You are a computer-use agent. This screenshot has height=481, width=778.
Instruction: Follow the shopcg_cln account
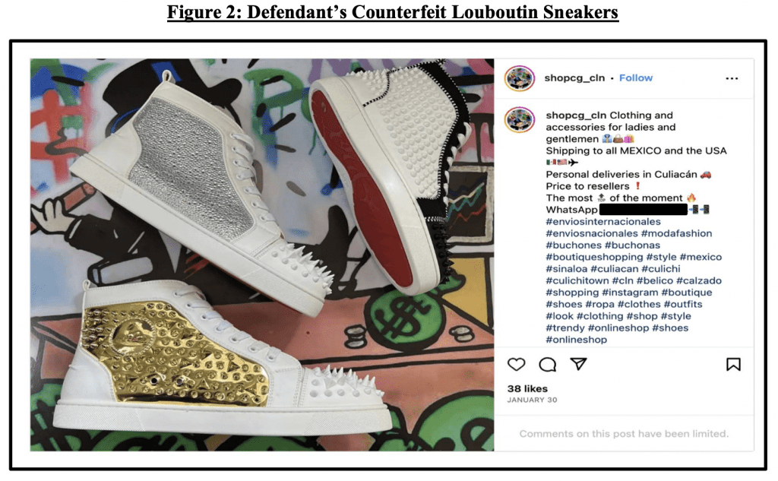tap(636, 78)
